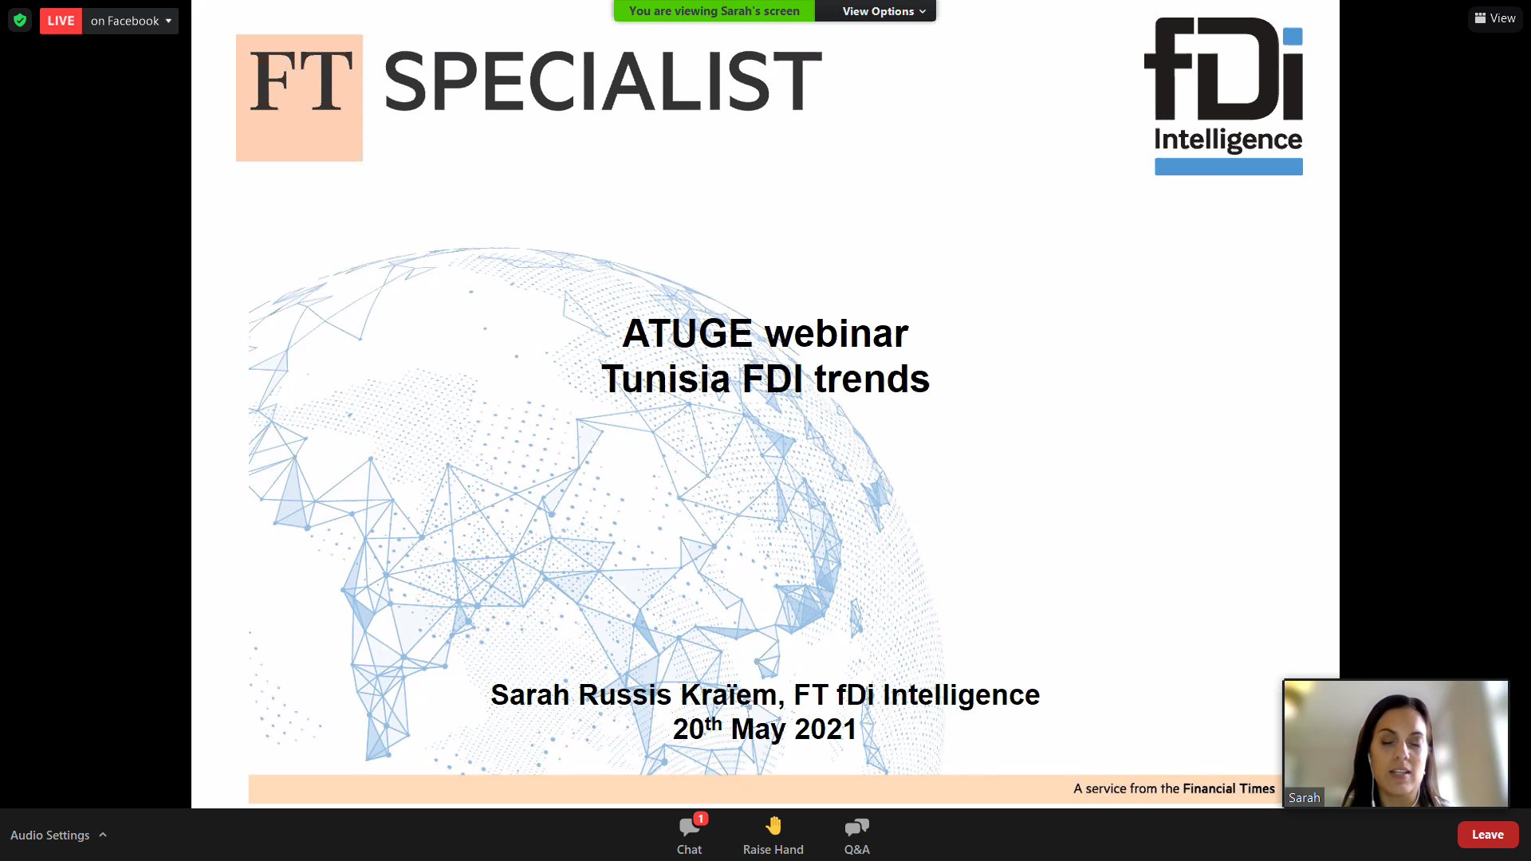
Task: Click the green encryption shield icon
Action: tap(20, 21)
